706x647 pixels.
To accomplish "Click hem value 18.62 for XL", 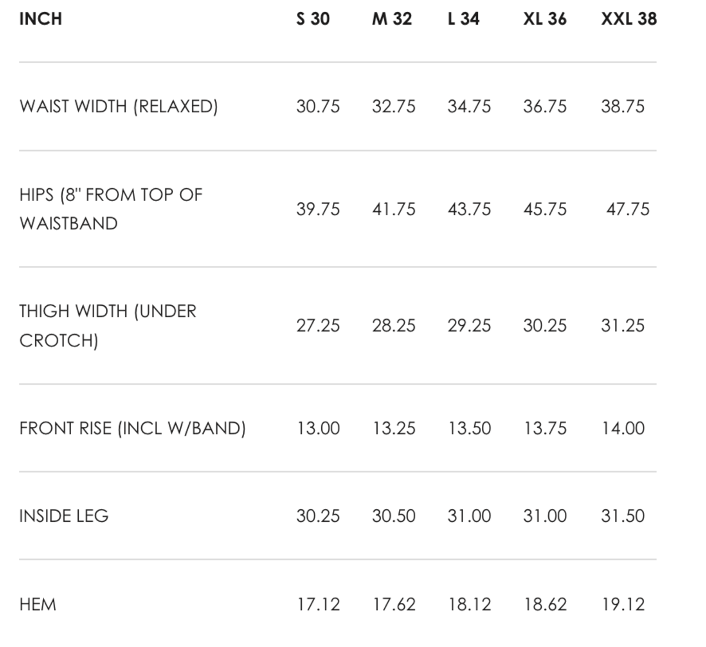I will 545,604.
